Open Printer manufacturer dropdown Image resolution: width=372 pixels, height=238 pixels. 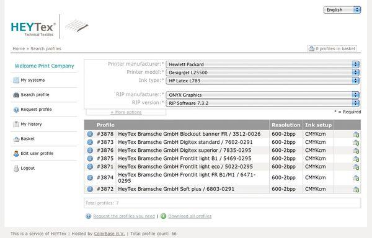click(x=263, y=64)
